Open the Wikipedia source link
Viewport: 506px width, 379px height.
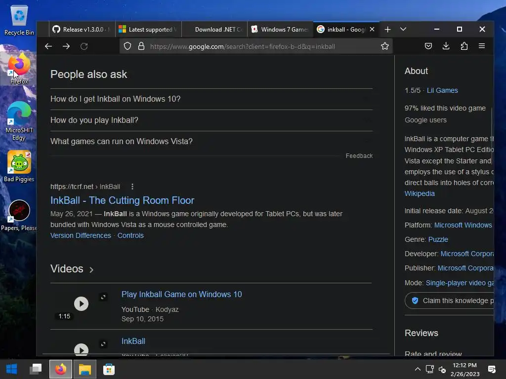click(x=420, y=193)
